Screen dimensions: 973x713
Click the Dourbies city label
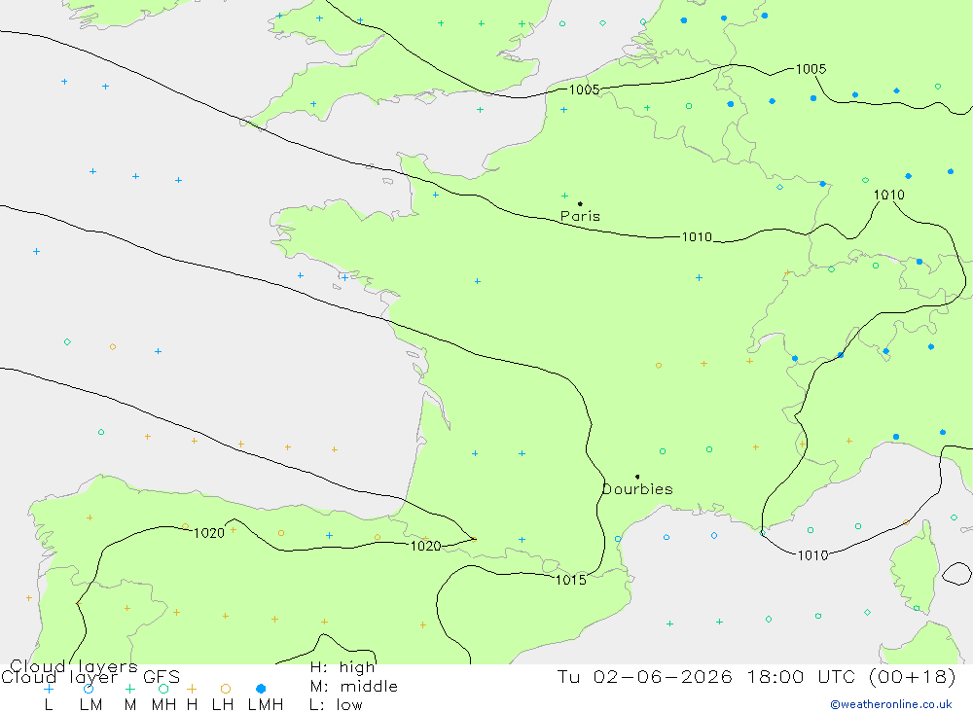coord(637,489)
